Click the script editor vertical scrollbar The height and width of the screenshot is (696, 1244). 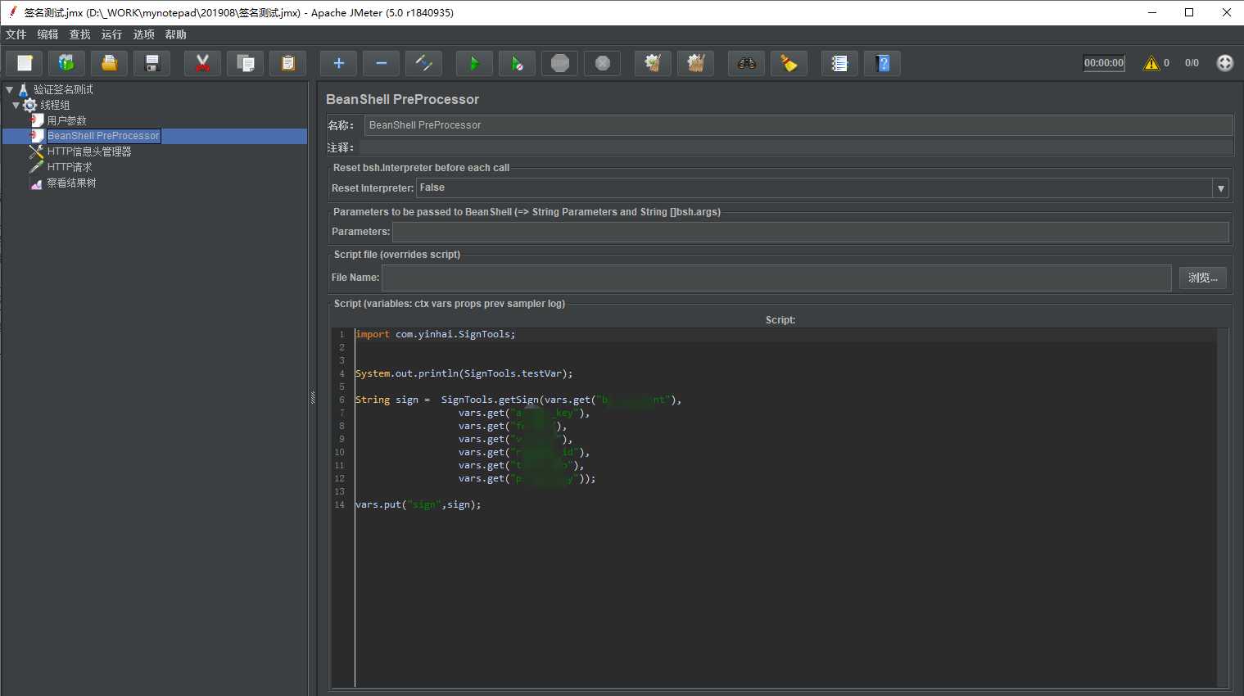pyautogui.click(x=1223, y=507)
